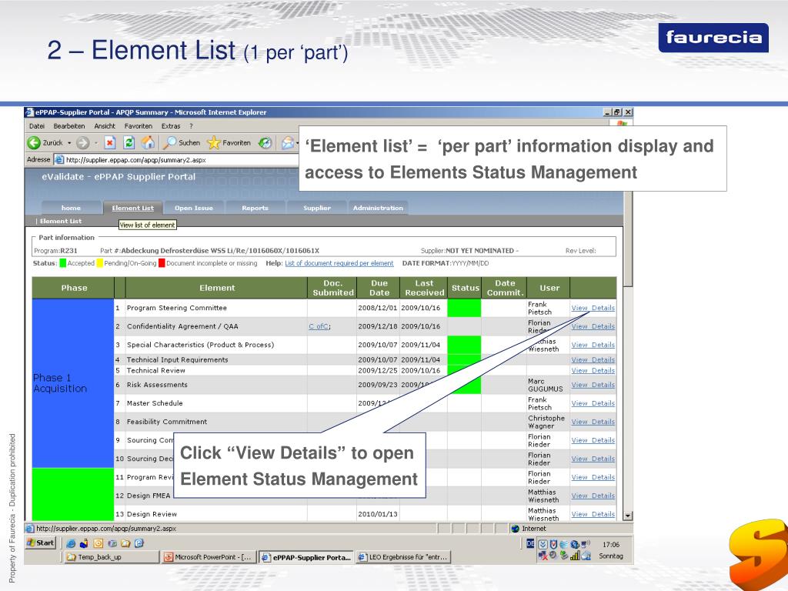Click the Phase 1 Acquisition blue cell
This screenshot has height=591, width=788.
(73, 383)
